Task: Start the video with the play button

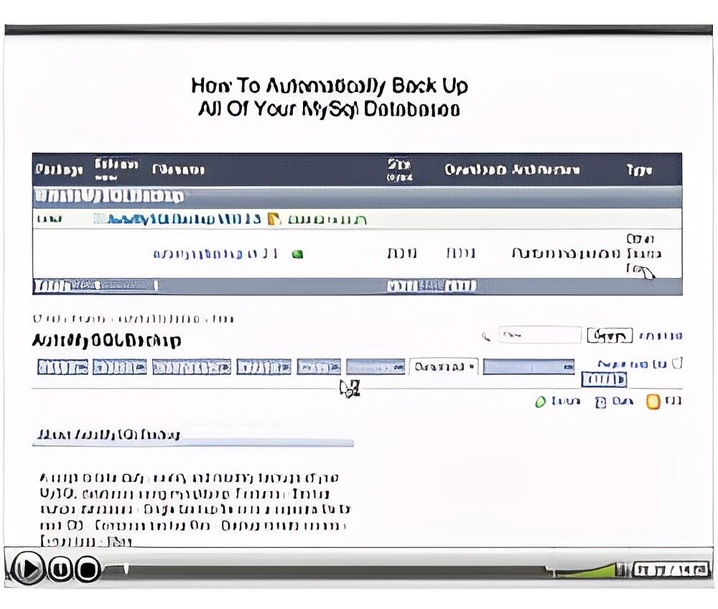Action: pos(27,570)
